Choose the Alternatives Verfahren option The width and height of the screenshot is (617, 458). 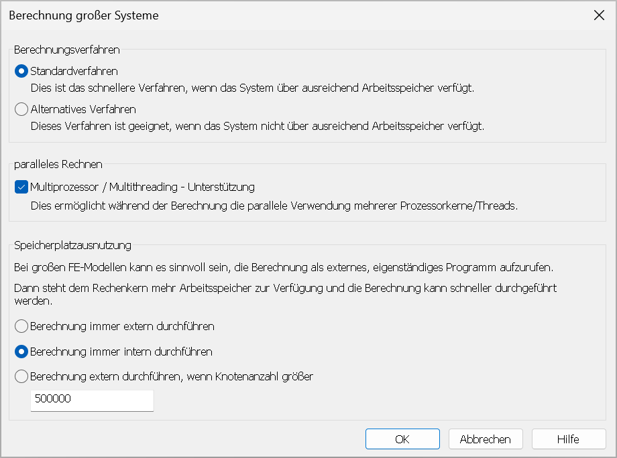(21, 109)
